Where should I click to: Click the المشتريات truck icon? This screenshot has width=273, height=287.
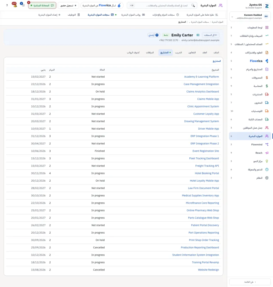coord(267,94)
